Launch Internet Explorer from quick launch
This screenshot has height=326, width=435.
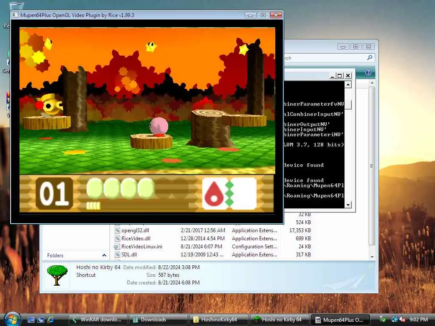[51, 320]
